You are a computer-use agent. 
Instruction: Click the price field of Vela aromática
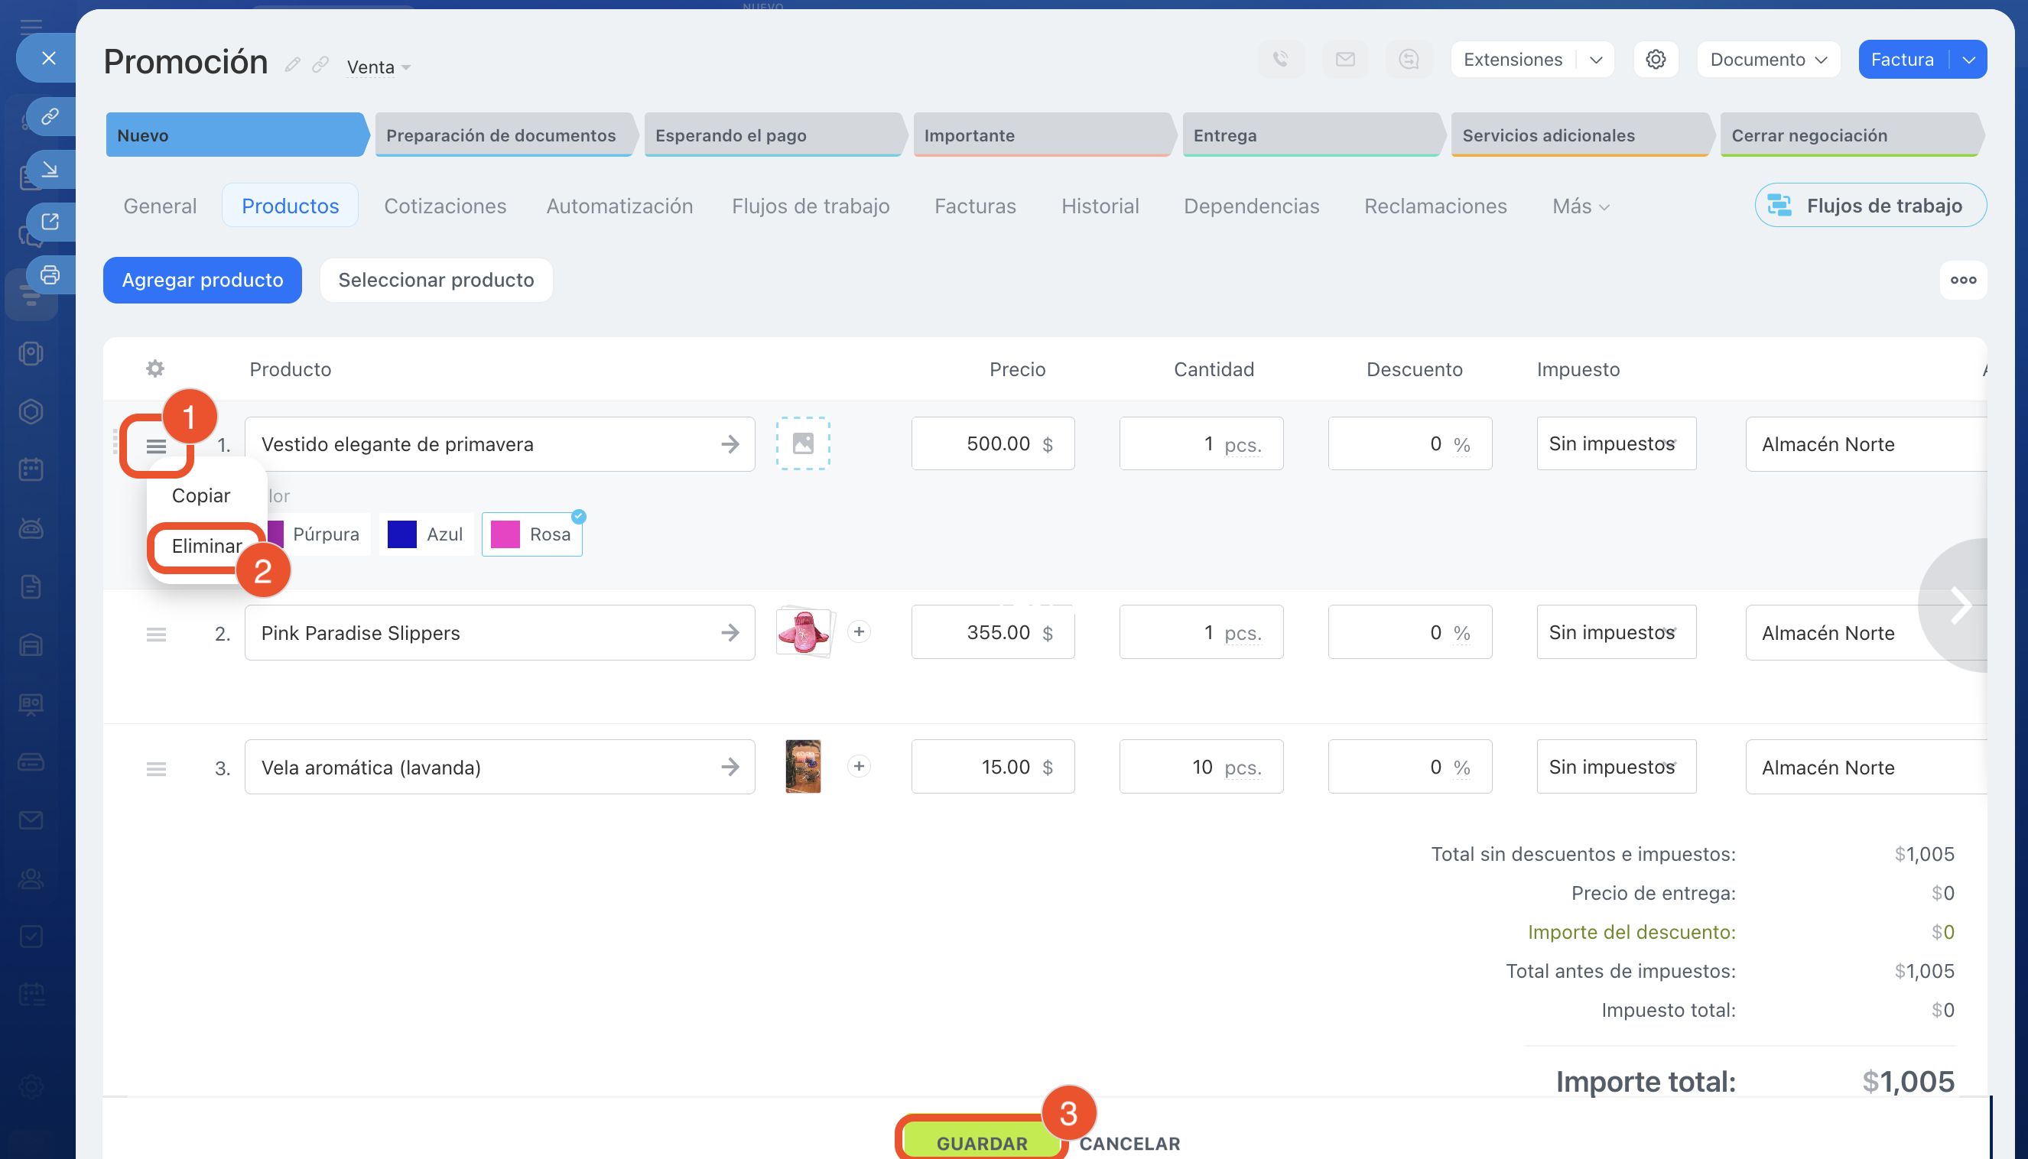pyautogui.click(x=992, y=767)
